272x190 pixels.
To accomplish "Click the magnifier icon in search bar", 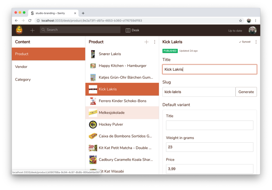I will pos(43,30).
